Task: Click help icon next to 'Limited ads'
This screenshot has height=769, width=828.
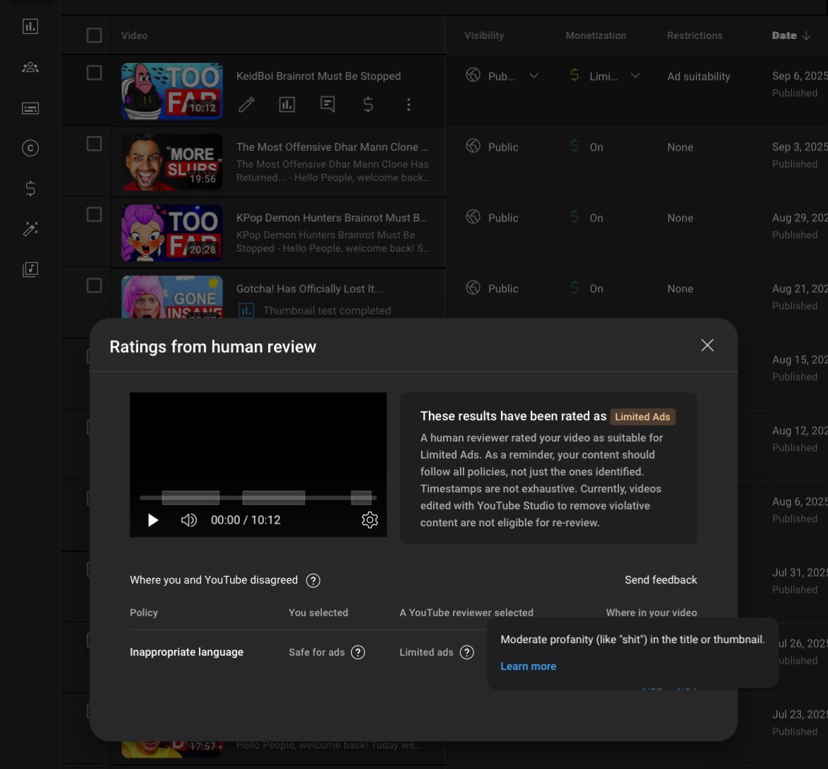Action: tap(467, 652)
